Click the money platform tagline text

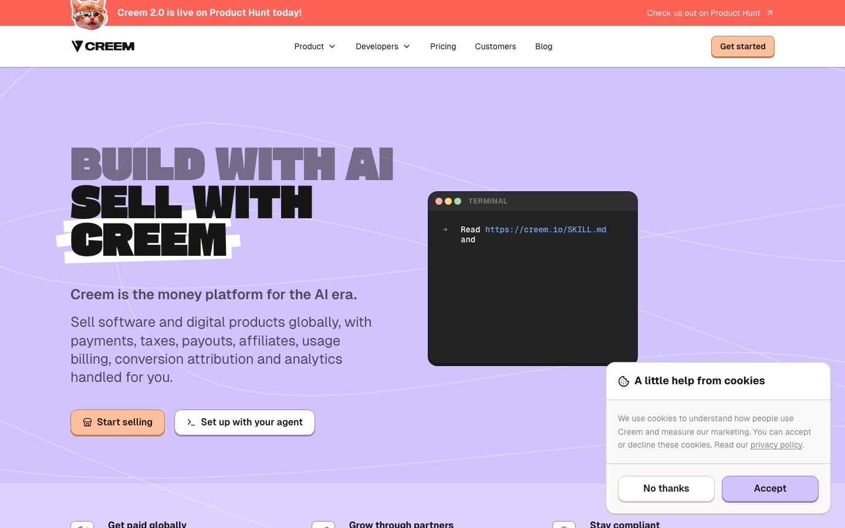(x=214, y=295)
